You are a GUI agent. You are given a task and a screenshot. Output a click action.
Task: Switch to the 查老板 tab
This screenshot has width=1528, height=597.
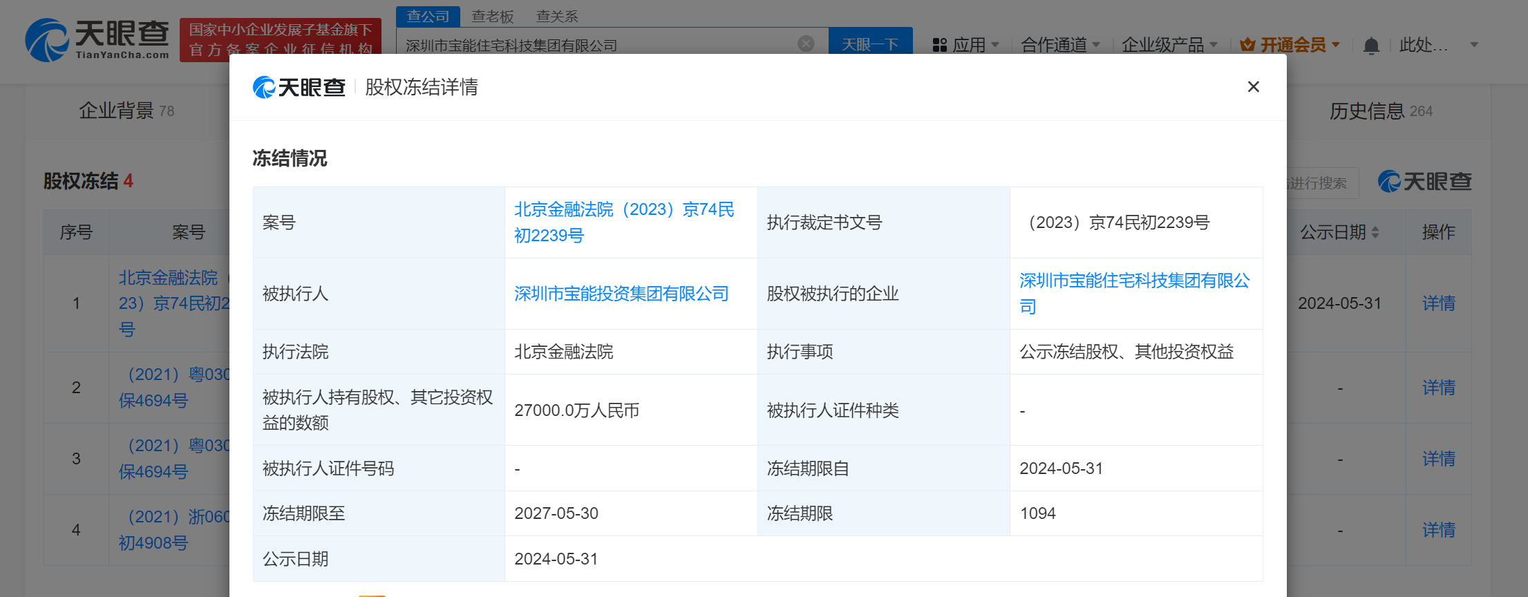pos(492,16)
